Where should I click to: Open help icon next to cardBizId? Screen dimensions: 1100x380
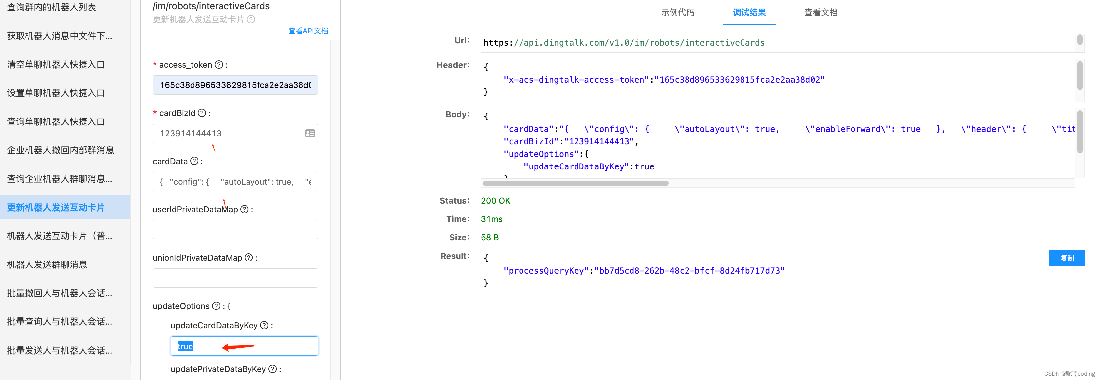[x=202, y=113]
